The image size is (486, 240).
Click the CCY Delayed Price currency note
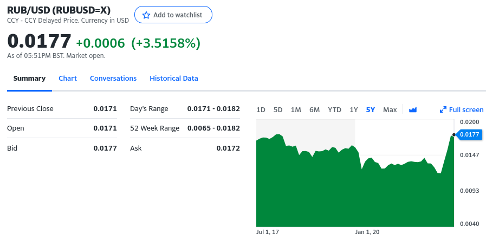point(68,21)
